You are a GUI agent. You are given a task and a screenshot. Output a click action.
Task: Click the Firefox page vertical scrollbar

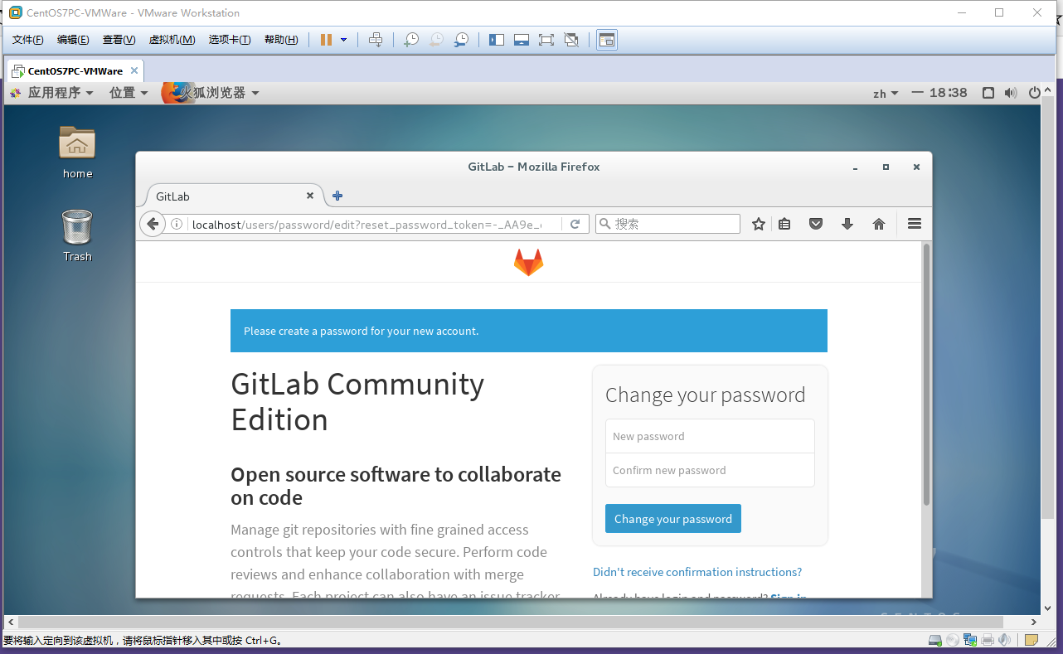click(927, 375)
